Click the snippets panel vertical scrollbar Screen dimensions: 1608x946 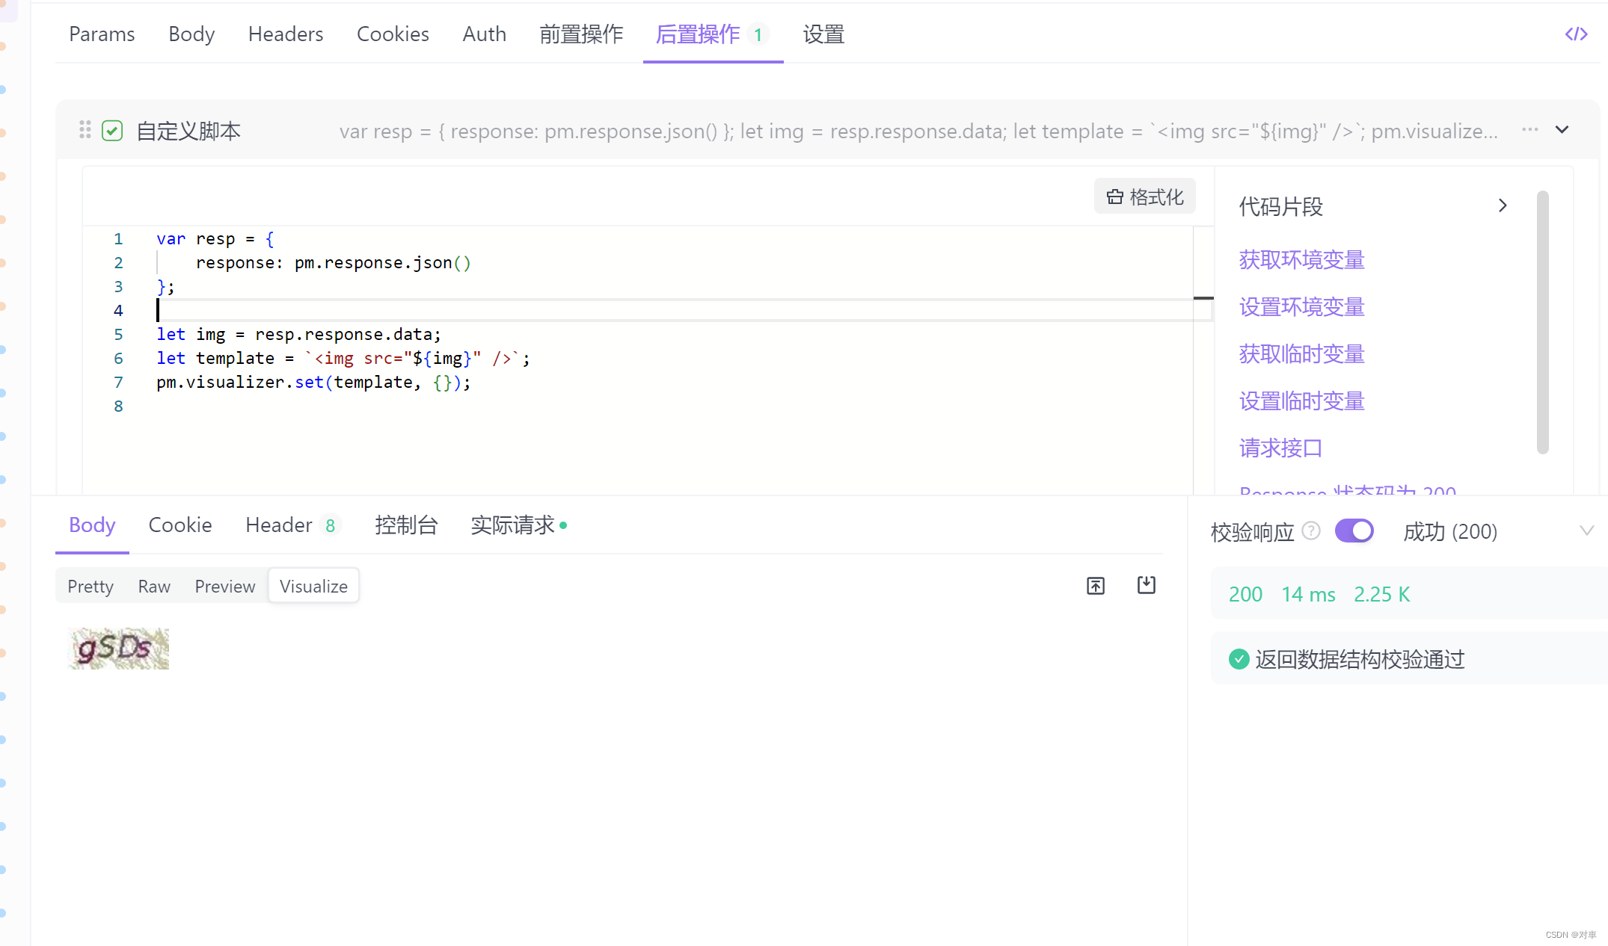click(x=1542, y=321)
